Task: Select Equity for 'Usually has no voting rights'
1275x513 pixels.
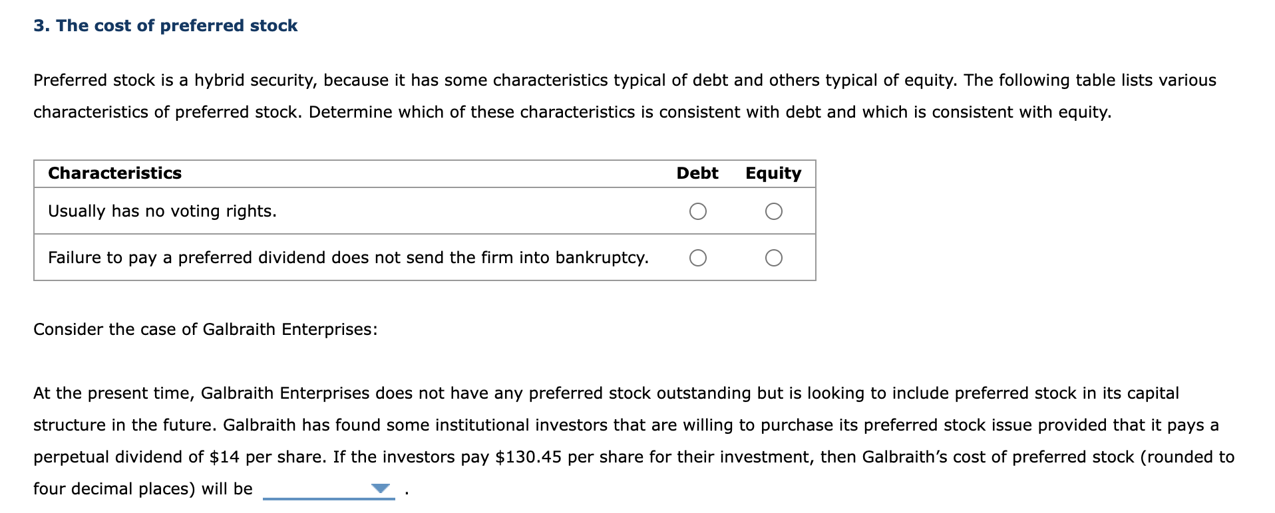Action: [x=773, y=211]
